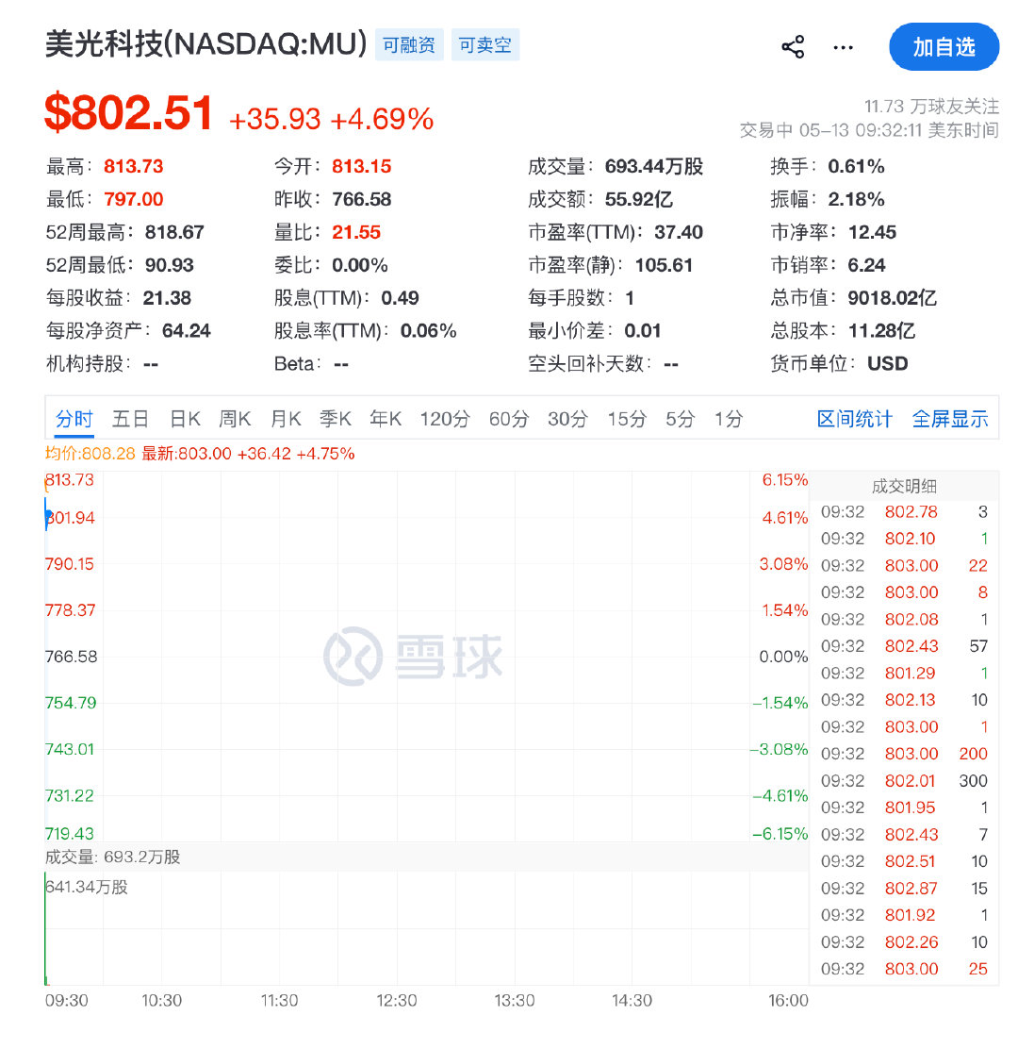Select the 季K tab
Viewport: 1018px width, 1049px height.
[x=335, y=420]
